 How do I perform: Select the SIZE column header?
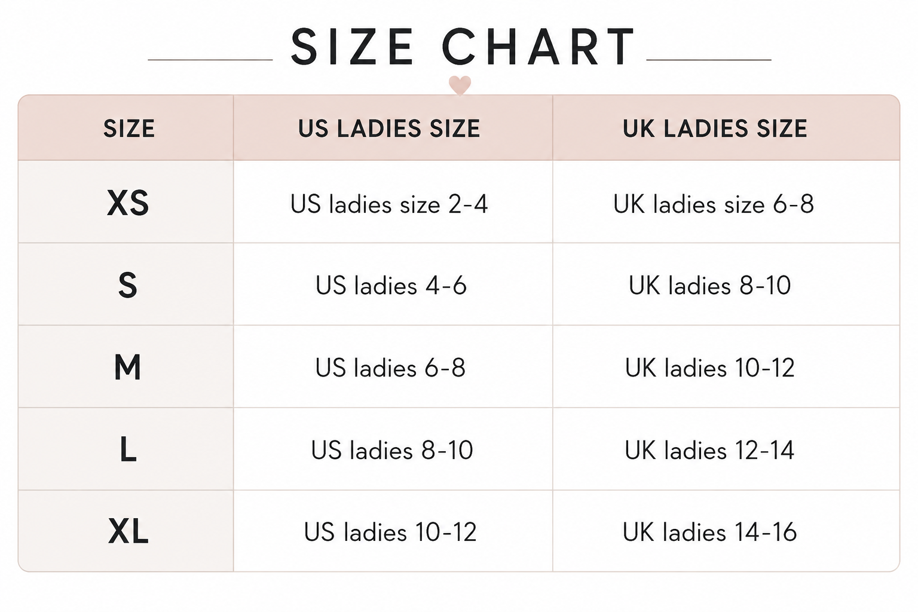129,129
